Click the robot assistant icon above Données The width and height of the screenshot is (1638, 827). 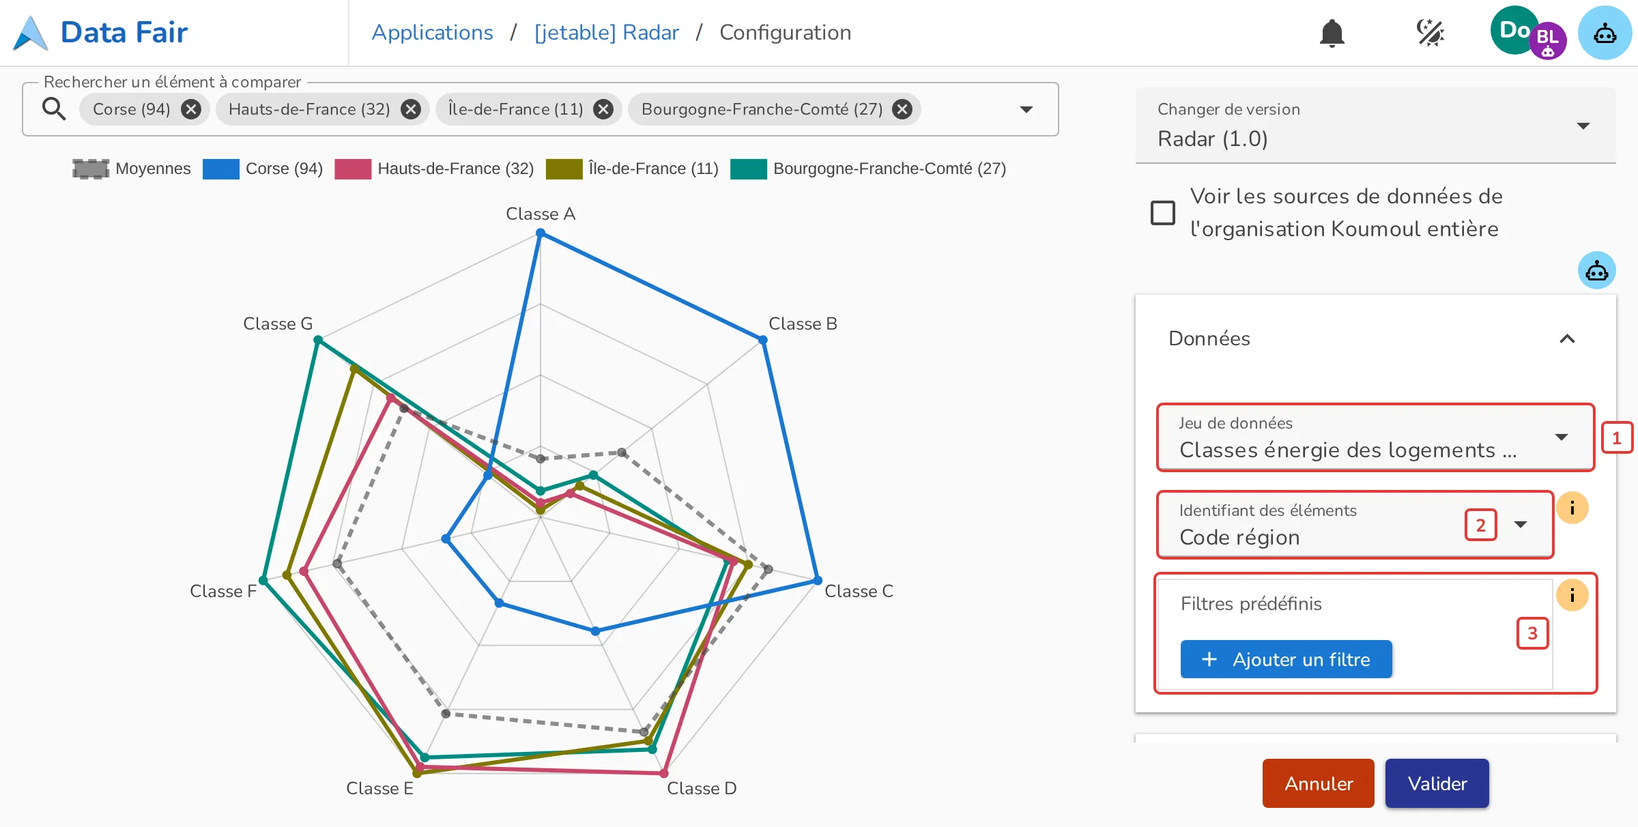pyautogui.click(x=1596, y=271)
